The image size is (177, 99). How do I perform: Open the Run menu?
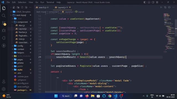(x=42, y=2)
